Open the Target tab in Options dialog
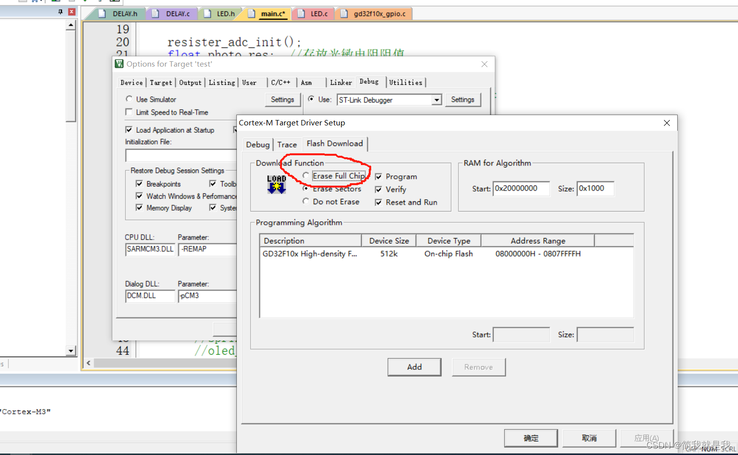Viewport: 738px width, 455px height. point(161,83)
